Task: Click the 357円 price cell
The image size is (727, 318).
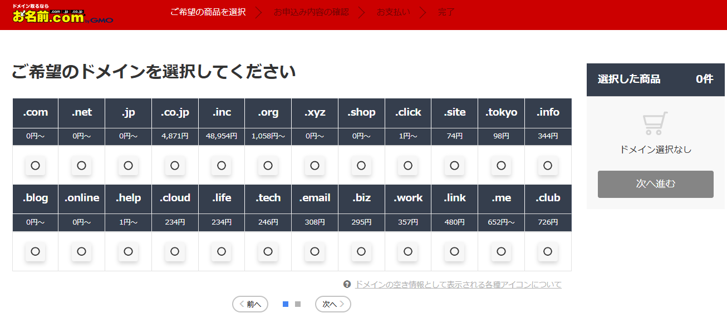Action: (408, 222)
